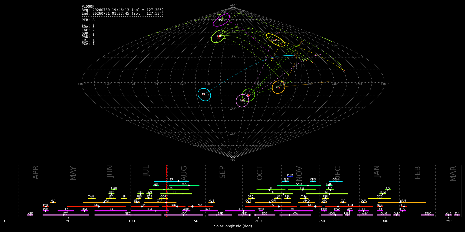Select the CAP radiant circle on sky map
This screenshot has width=465, height=232.
tap(278, 87)
